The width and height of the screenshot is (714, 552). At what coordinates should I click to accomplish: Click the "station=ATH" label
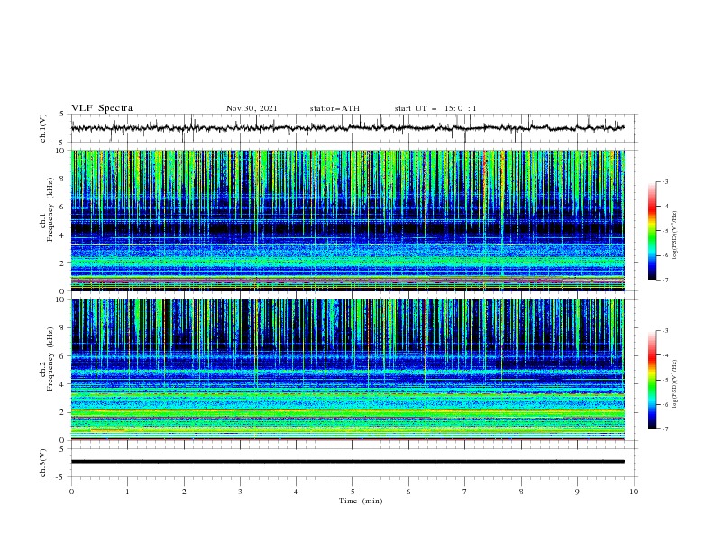click(334, 108)
